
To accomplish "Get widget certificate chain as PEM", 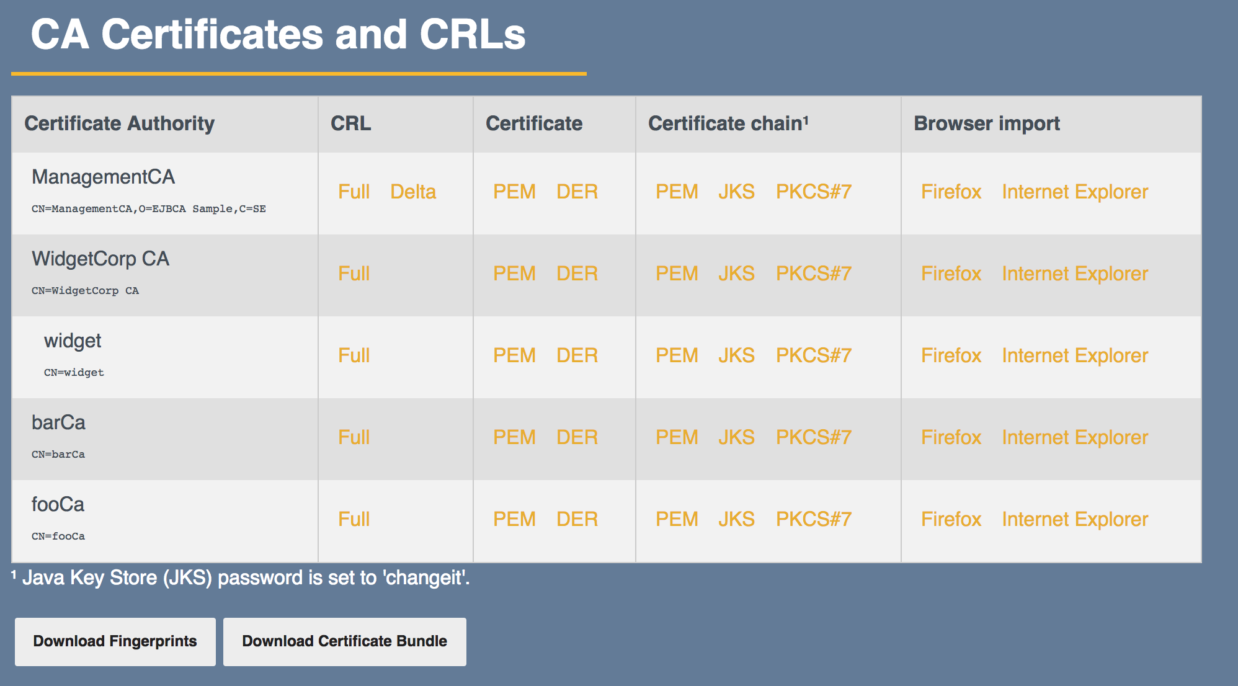I will [x=677, y=355].
